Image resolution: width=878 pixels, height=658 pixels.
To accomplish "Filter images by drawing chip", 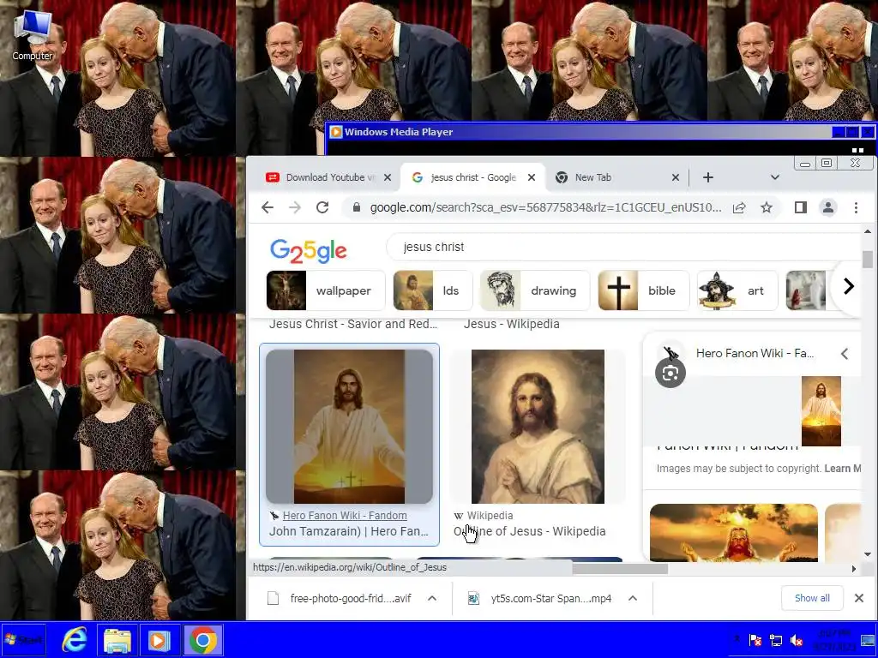I will tap(535, 290).
